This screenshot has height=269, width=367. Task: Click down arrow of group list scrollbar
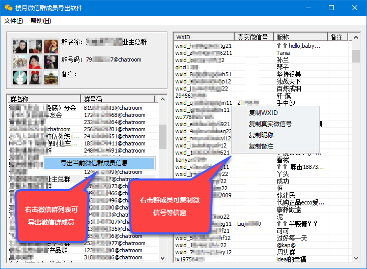pyautogui.click(x=162, y=258)
